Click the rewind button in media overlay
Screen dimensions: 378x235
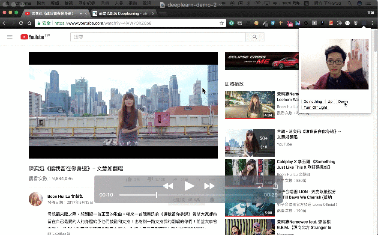pos(168,186)
